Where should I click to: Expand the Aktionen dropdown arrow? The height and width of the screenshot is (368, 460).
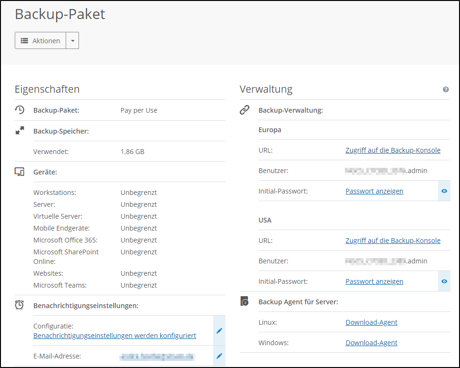point(72,41)
